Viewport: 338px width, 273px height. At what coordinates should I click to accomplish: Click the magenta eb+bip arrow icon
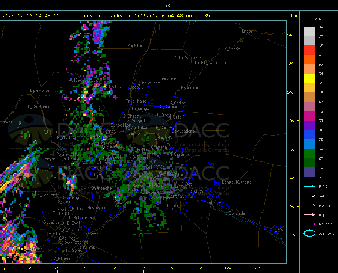click(x=309, y=224)
